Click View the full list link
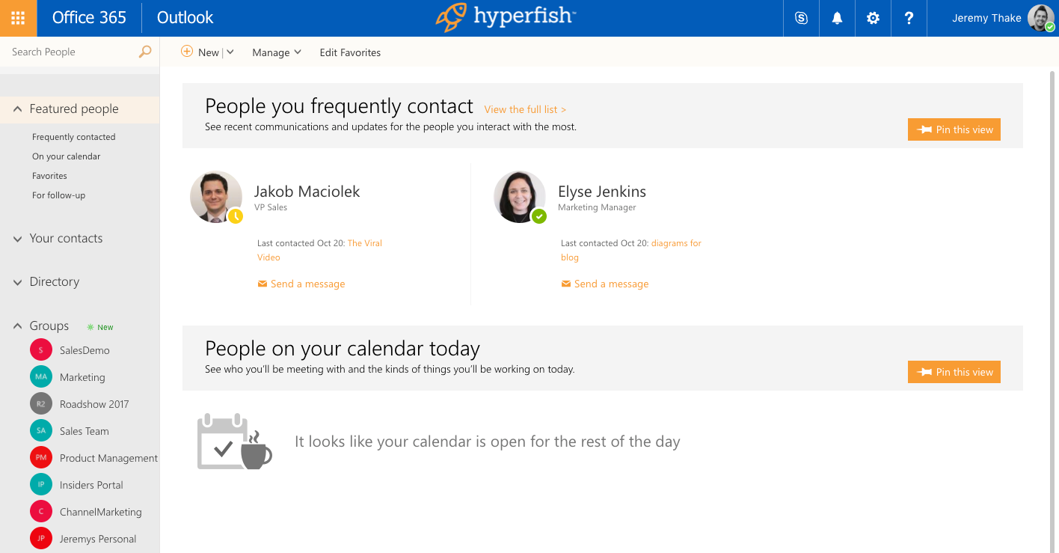This screenshot has width=1059, height=553. pos(525,109)
